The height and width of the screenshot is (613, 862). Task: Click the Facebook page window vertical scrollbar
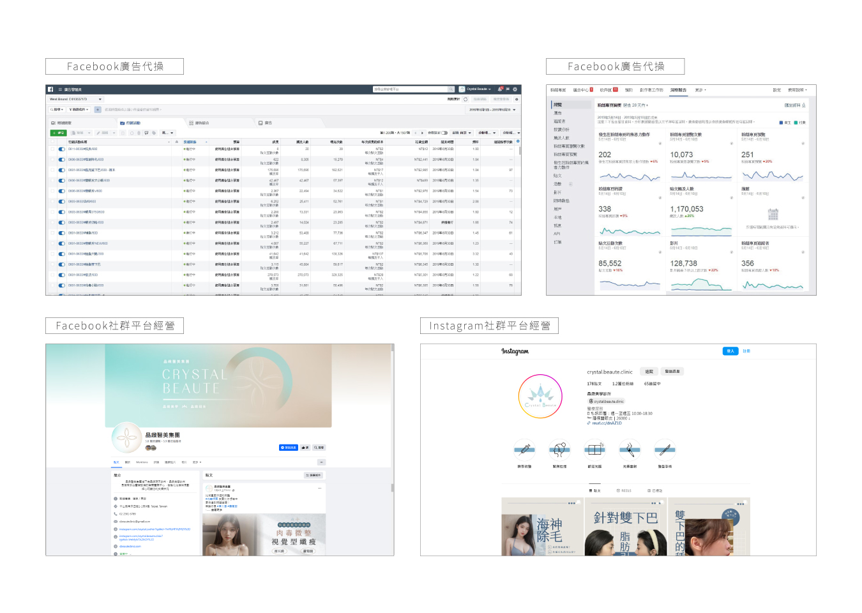click(x=392, y=488)
